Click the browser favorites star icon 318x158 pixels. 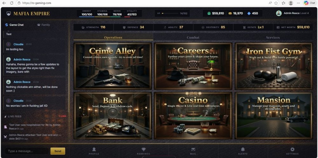[276, 3]
